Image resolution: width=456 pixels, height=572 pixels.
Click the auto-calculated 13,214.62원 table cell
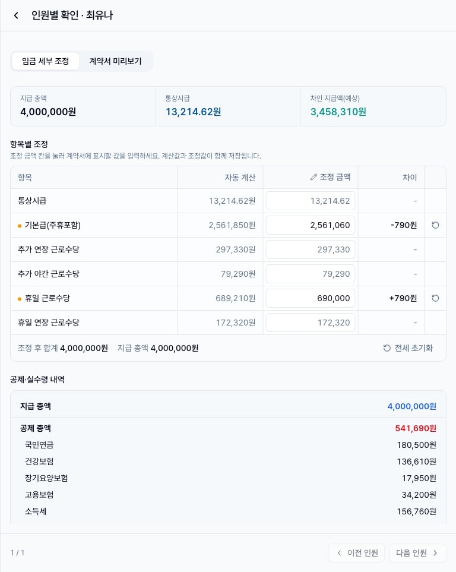(x=232, y=201)
